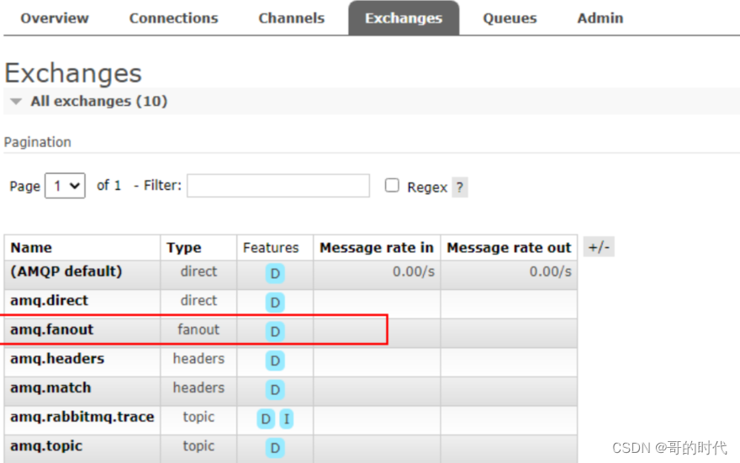Click the durable D badge for amq.direct

click(275, 303)
